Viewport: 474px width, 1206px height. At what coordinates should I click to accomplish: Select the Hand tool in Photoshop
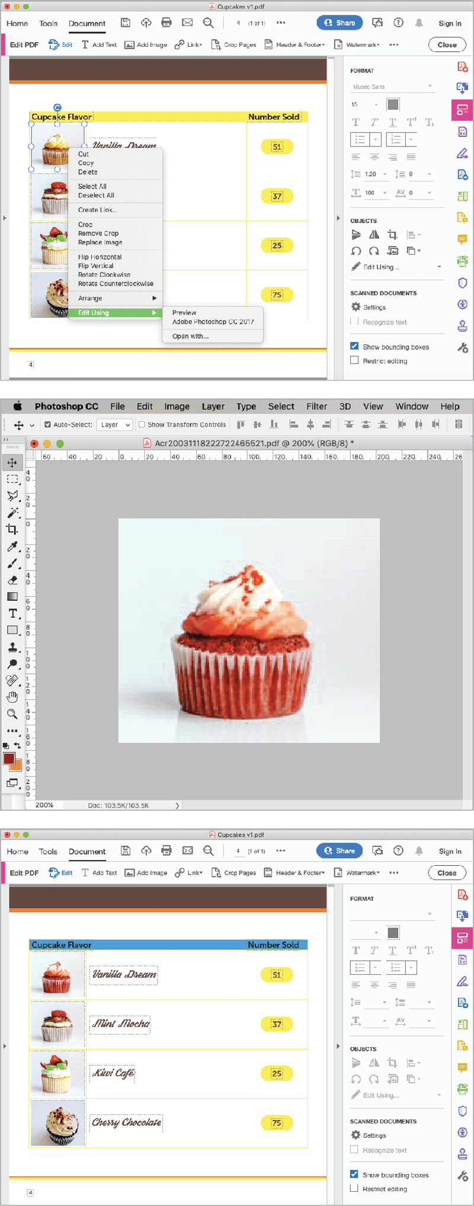pos(12,697)
